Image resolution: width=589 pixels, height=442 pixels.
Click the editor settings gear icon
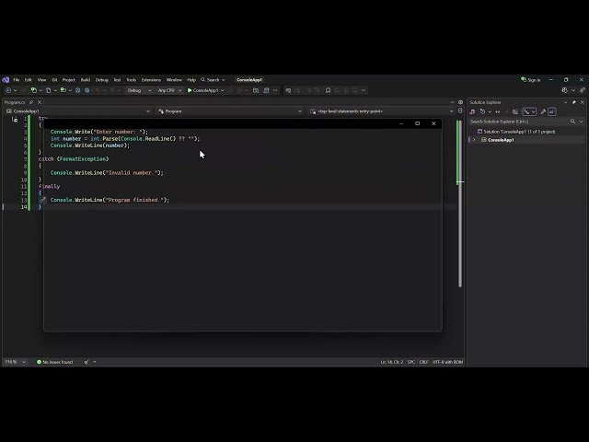coord(460,102)
